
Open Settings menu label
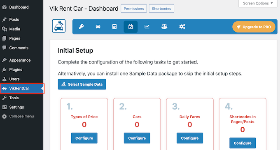pos(16,107)
